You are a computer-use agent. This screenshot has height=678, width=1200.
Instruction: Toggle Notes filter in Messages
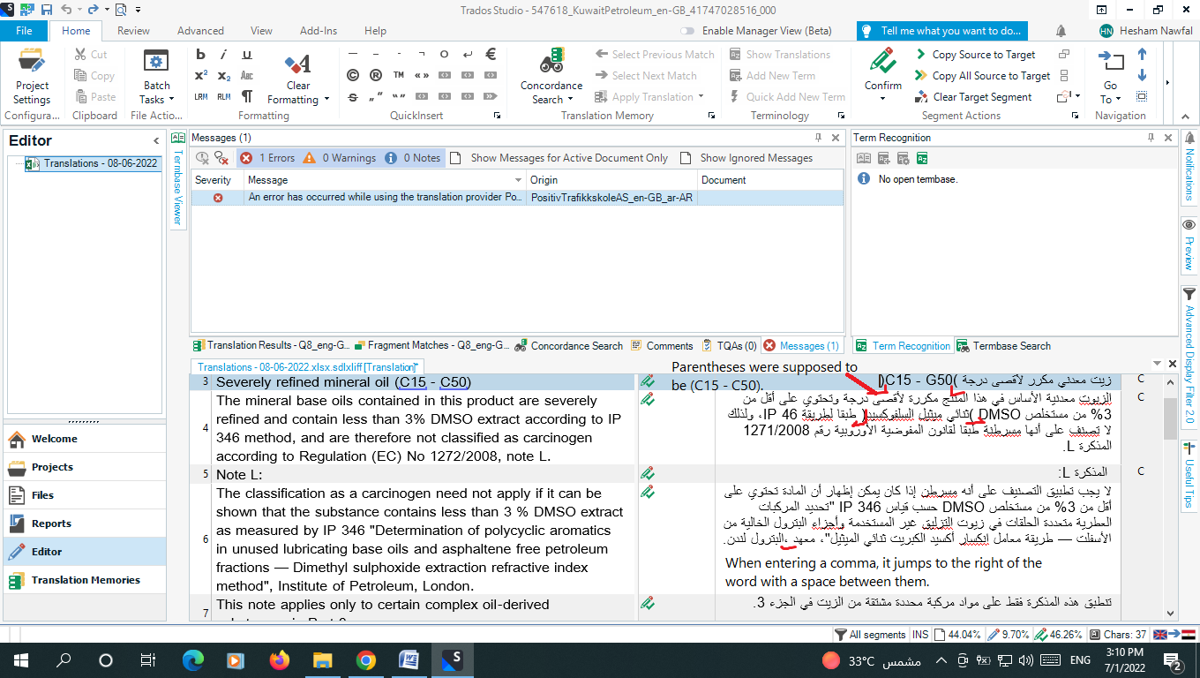tap(413, 158)
